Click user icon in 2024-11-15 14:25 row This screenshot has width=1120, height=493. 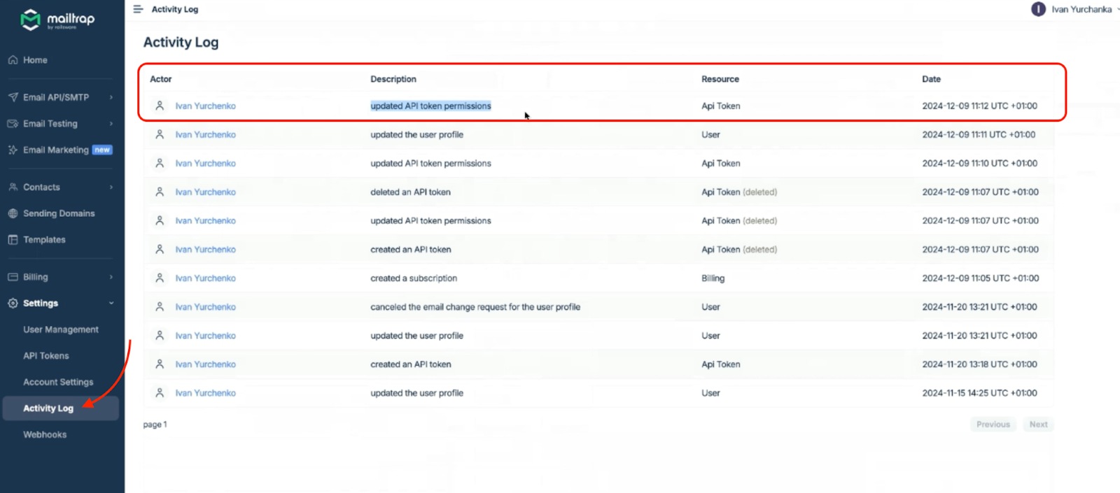pos(160,393)
